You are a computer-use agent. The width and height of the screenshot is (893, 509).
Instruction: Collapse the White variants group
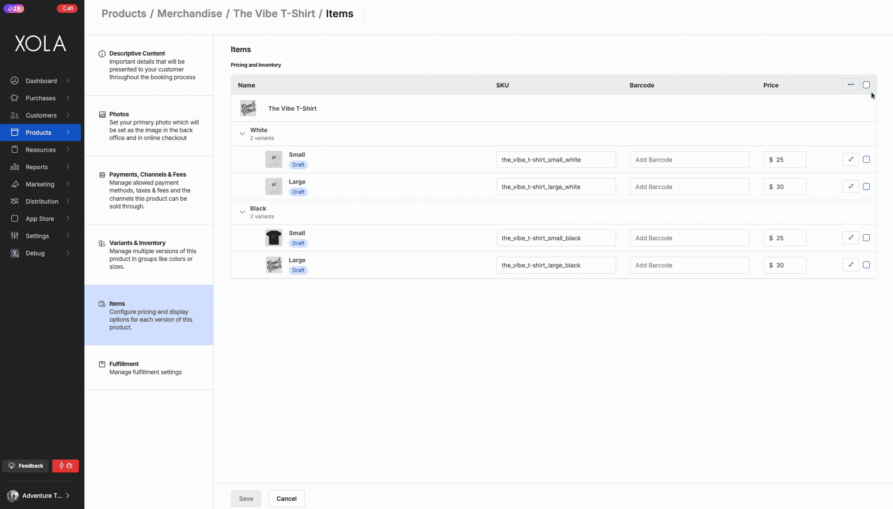click(x=242, y=133)
